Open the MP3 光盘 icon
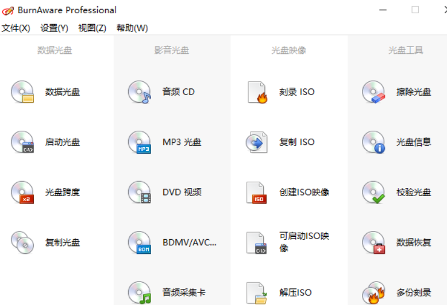 140,142
